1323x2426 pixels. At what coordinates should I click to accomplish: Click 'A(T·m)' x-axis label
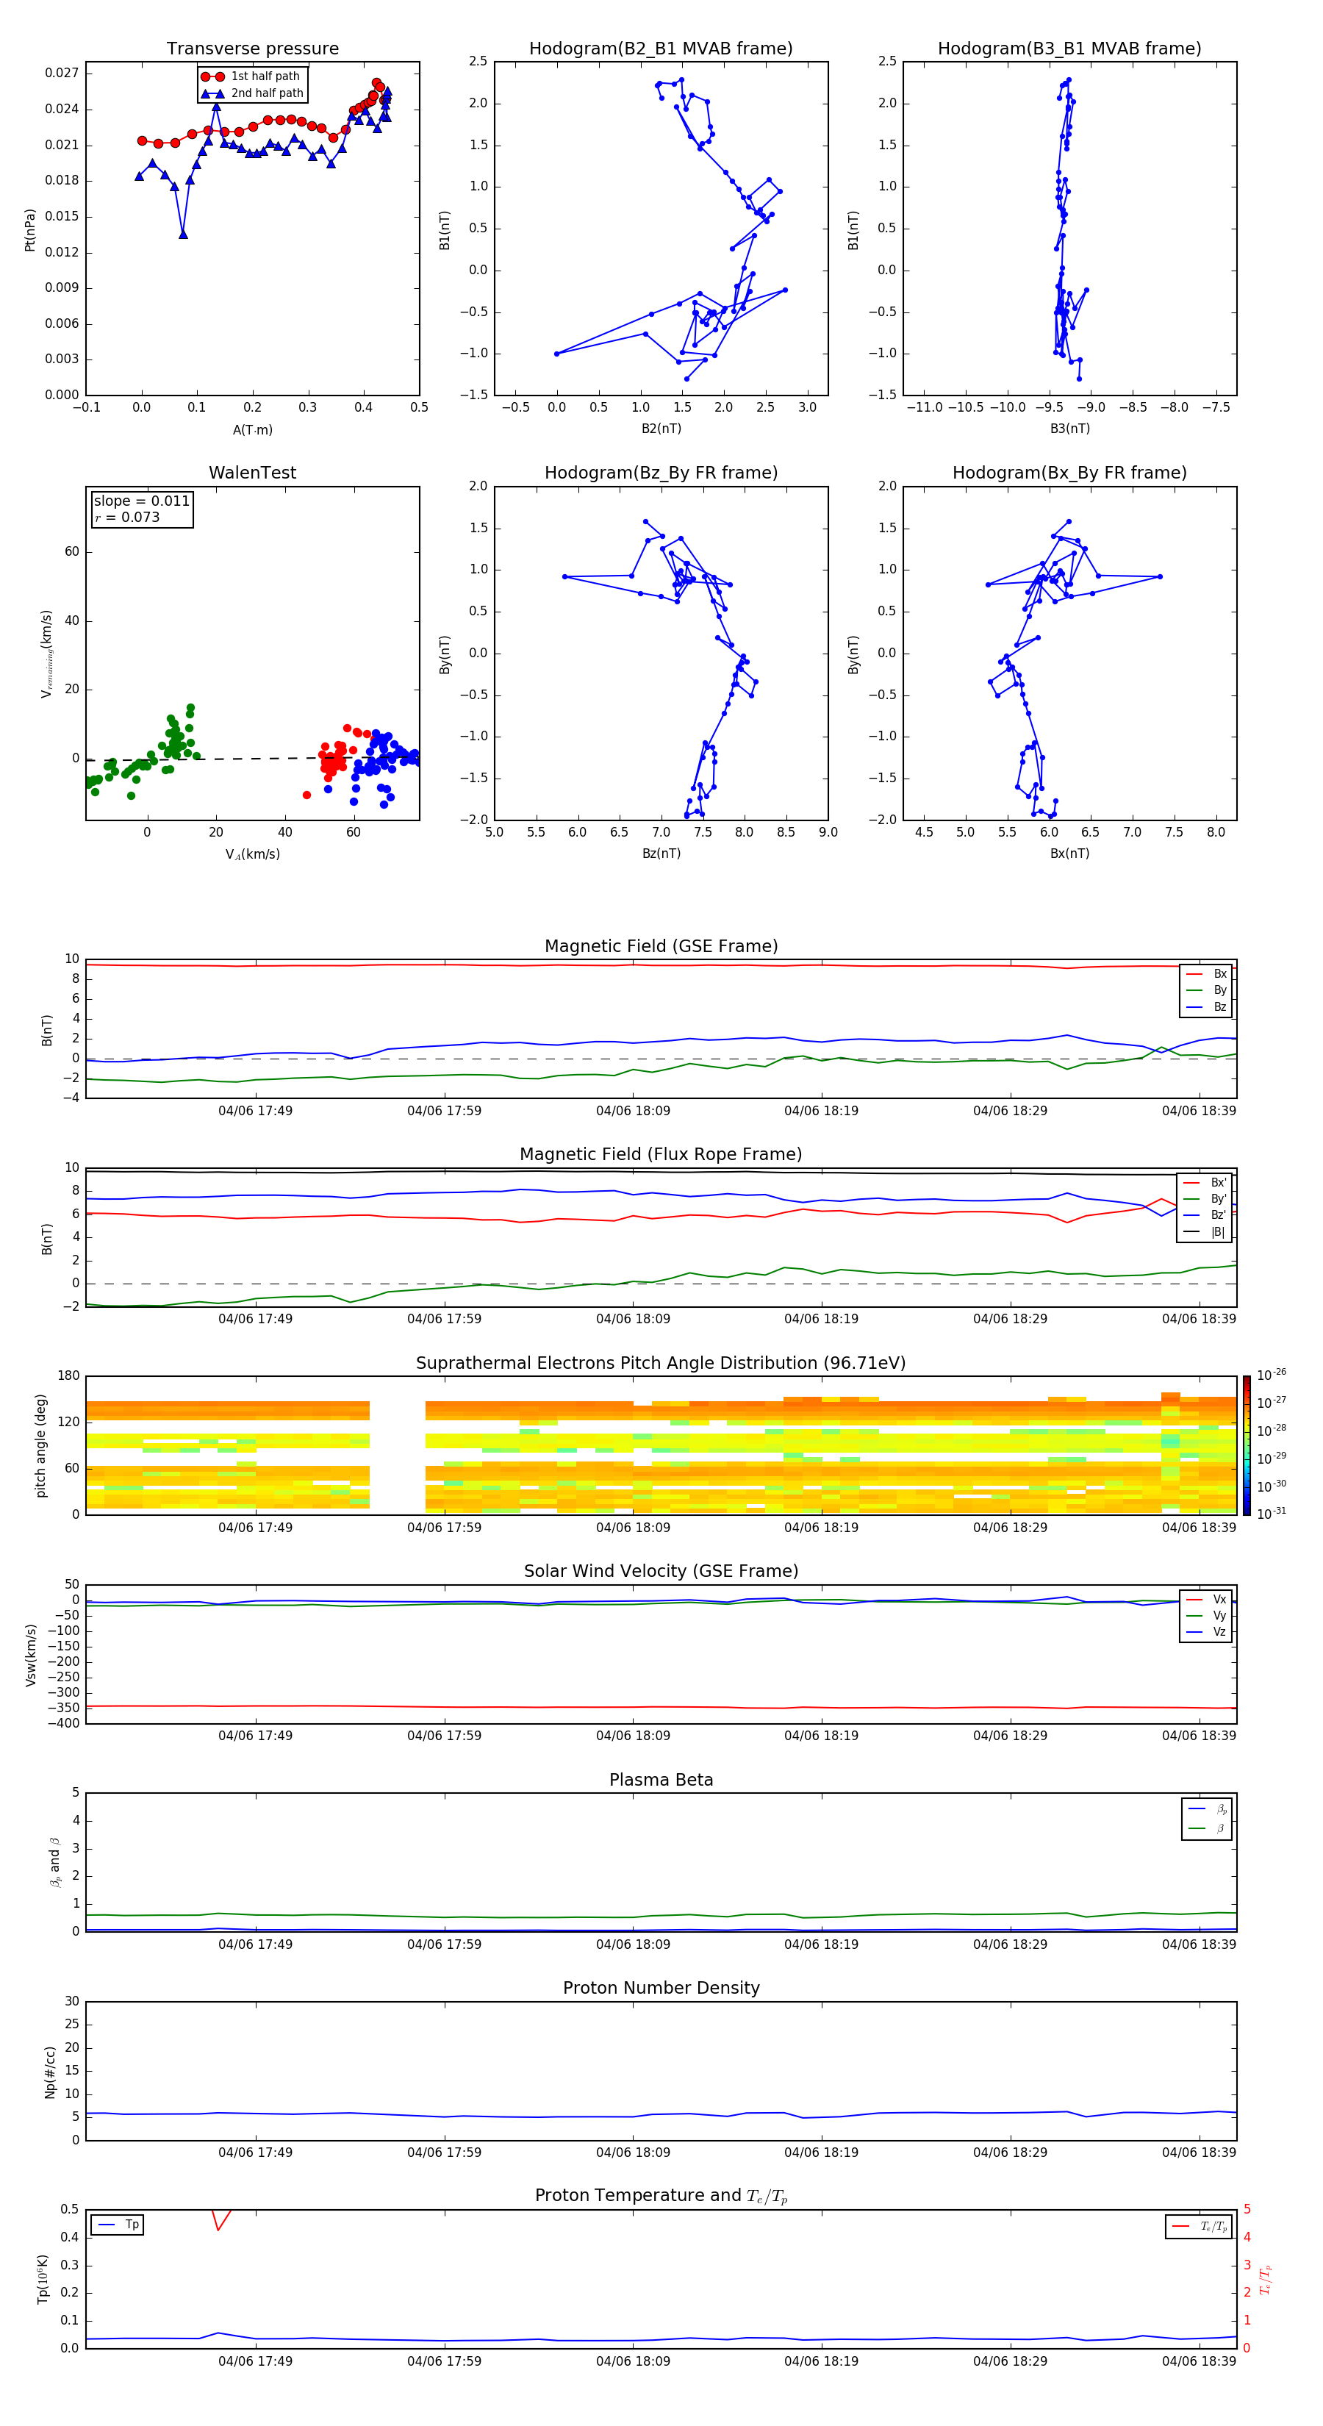[252, 429]
